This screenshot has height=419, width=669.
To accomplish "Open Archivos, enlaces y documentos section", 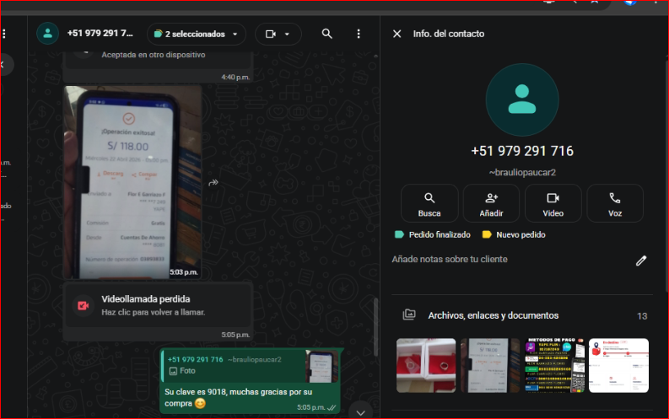I will (x=493, y=315).
